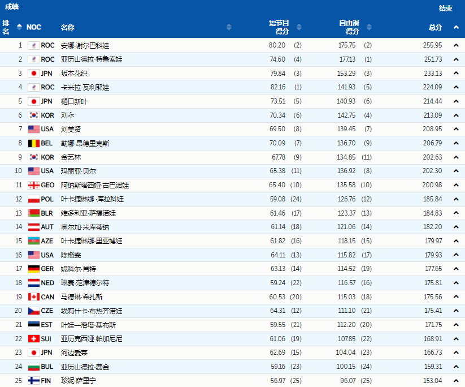This screenshot has width=465, height=387.
Task: Click the 成绩 results tab title
Action: coord(12,7)
